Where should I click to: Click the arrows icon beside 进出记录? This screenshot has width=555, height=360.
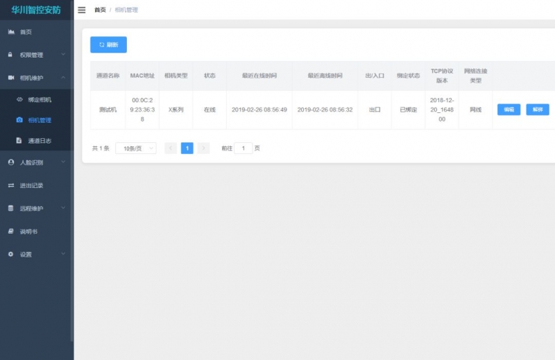coord(11,185)
